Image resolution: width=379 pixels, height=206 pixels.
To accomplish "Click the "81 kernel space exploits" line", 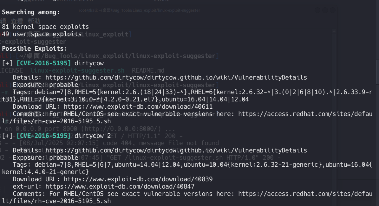I will [45, 27].
